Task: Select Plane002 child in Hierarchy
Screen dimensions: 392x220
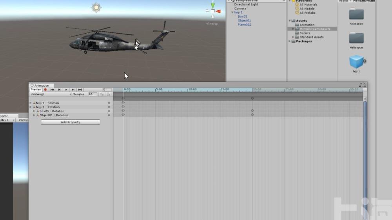Action: [244, 25]
